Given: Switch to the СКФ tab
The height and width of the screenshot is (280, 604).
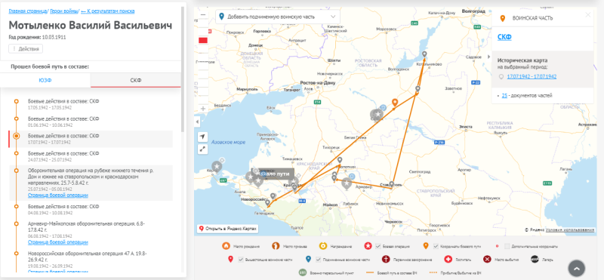Looking at the screenshot, I should coord(136,81).
